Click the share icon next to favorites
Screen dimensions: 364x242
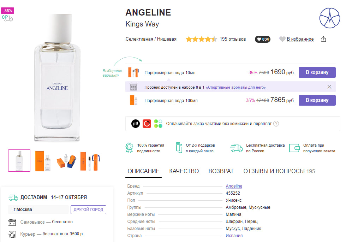[x=323, y=39]
